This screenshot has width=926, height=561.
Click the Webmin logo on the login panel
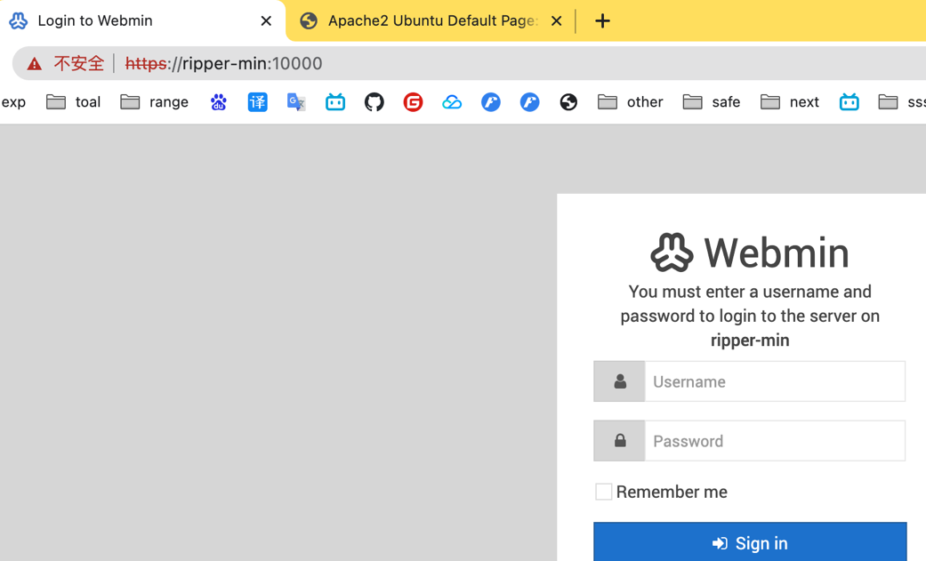point(672,252)
